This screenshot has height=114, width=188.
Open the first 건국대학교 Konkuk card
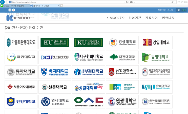pyautogui.click(x=55, y=42)
